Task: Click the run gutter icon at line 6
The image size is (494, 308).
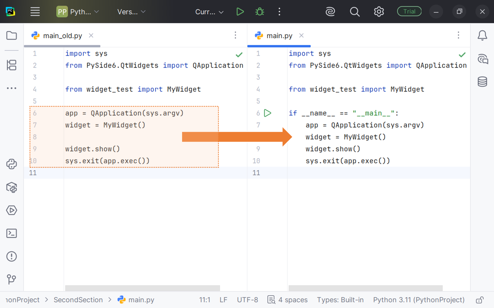Action: (268, 113)
